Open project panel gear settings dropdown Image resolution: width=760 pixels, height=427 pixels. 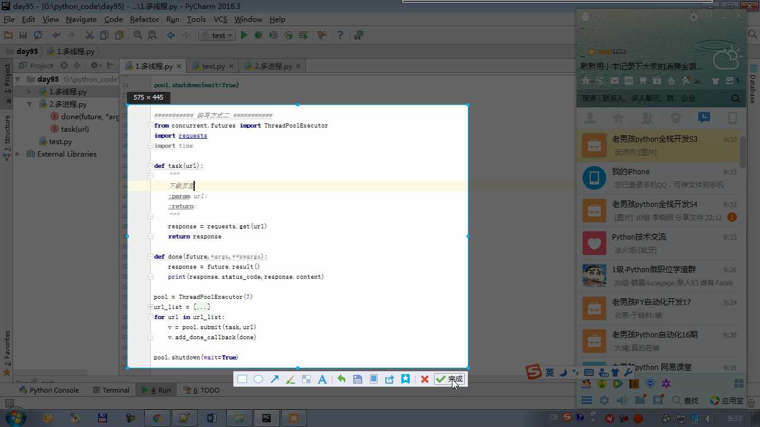[95, 66]
